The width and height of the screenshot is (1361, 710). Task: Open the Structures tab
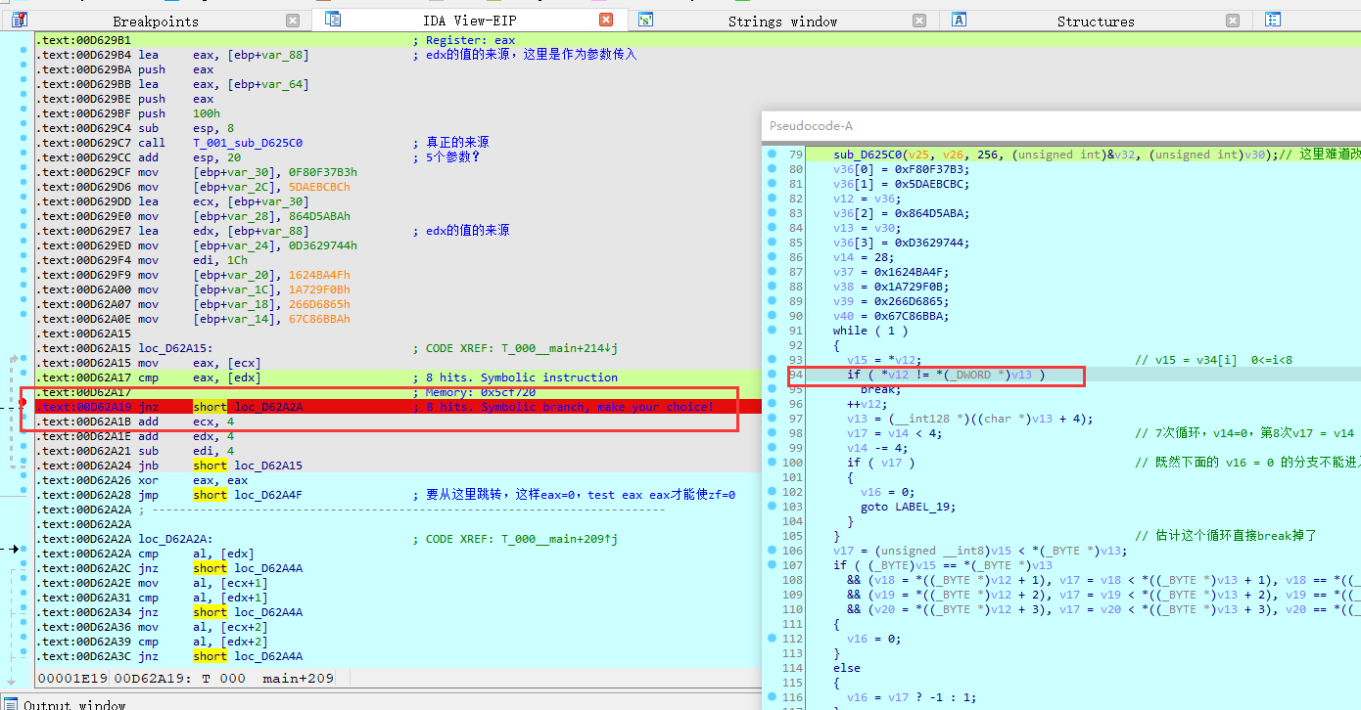pyautogui.click(x=1096, y=21)
